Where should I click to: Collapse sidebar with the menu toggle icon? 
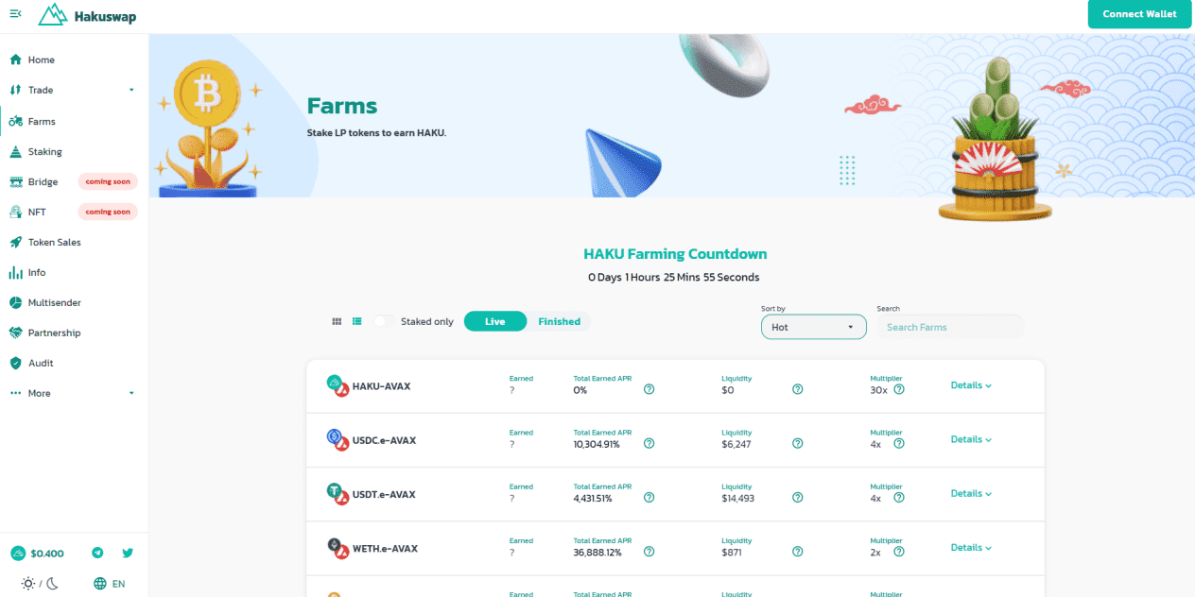point(15,13)
